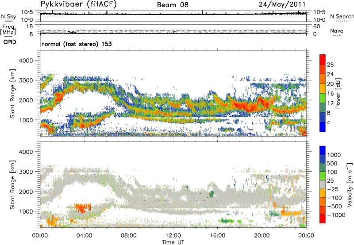Click orange negative-velocity patch near 04:00
Image resolution: width=354 pixels, height=245 pixels.
coord(83,207)
